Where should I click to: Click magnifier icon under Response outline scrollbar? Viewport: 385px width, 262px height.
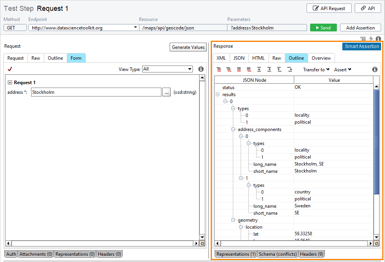376,243
